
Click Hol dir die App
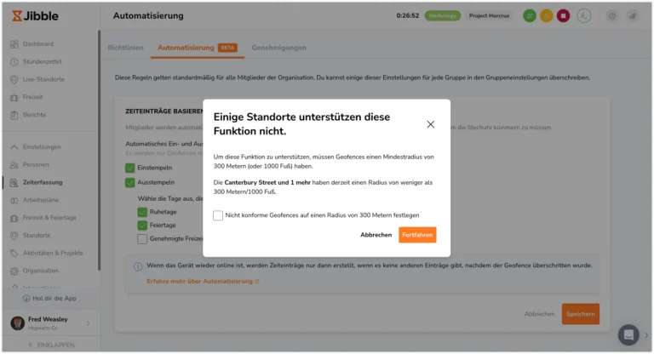tap(49, 298)
